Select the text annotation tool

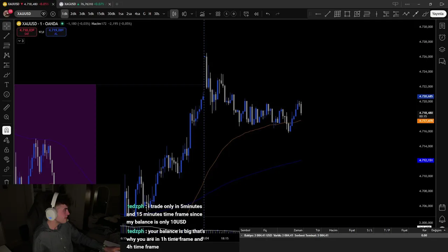coord(7,85)
